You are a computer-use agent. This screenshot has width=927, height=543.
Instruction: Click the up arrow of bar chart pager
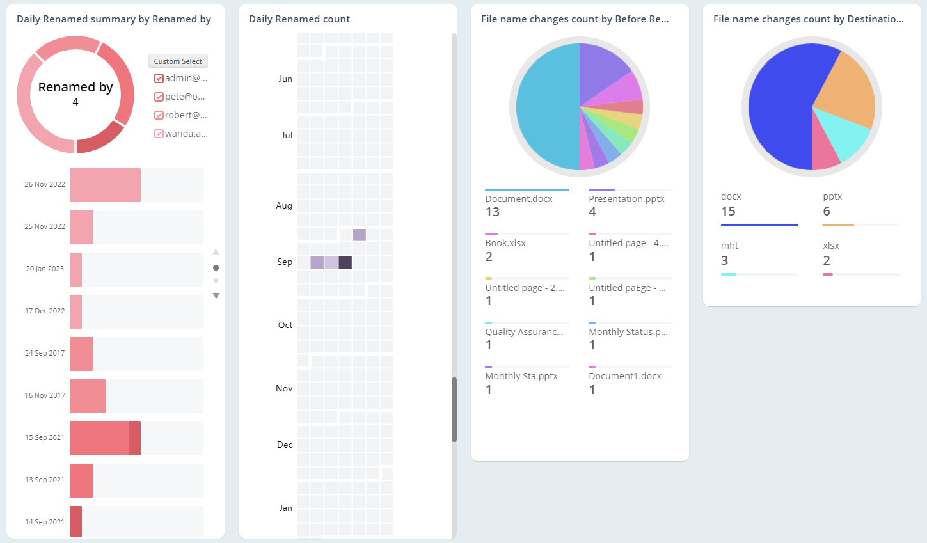(x=216, y=252)
